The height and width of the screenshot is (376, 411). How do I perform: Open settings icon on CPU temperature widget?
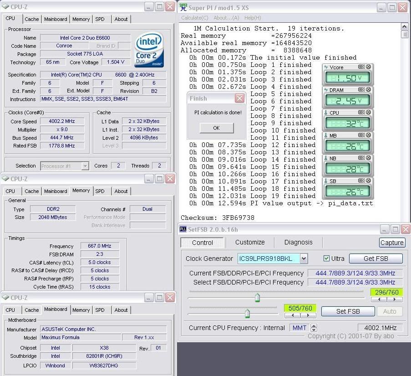point(361,112)
